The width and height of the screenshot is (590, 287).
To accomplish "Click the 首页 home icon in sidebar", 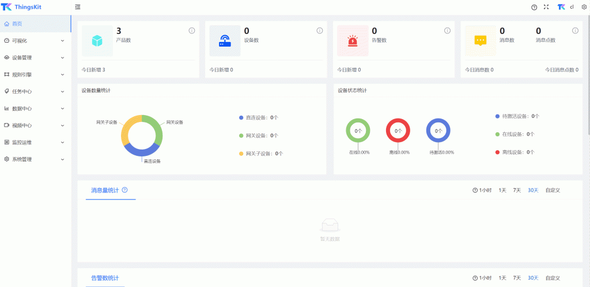I will click(x=6, y=24).
